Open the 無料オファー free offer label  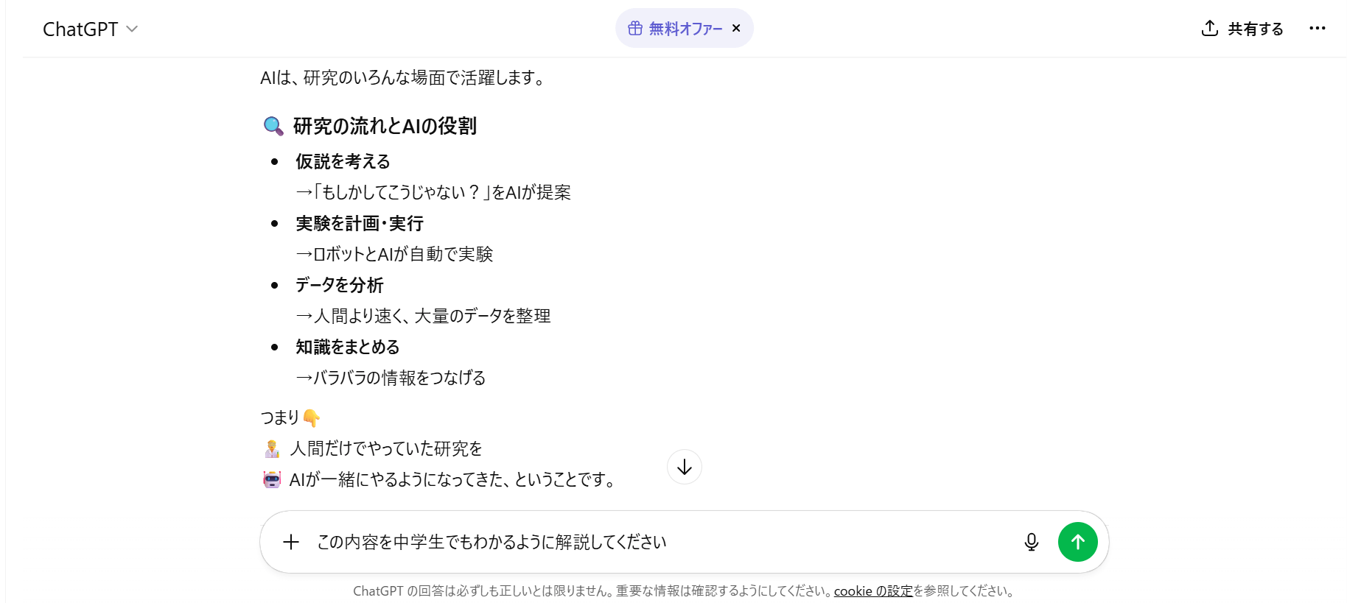click(x=685, y=29)
